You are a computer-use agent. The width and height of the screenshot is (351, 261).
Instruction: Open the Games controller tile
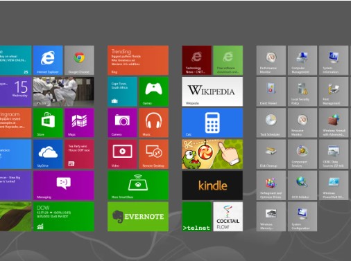pos(154,91)
